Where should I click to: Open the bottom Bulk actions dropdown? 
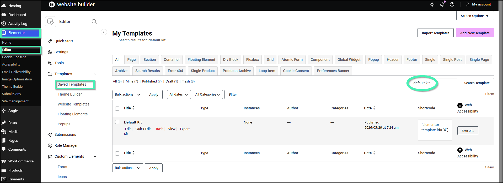tap(128, 168)
